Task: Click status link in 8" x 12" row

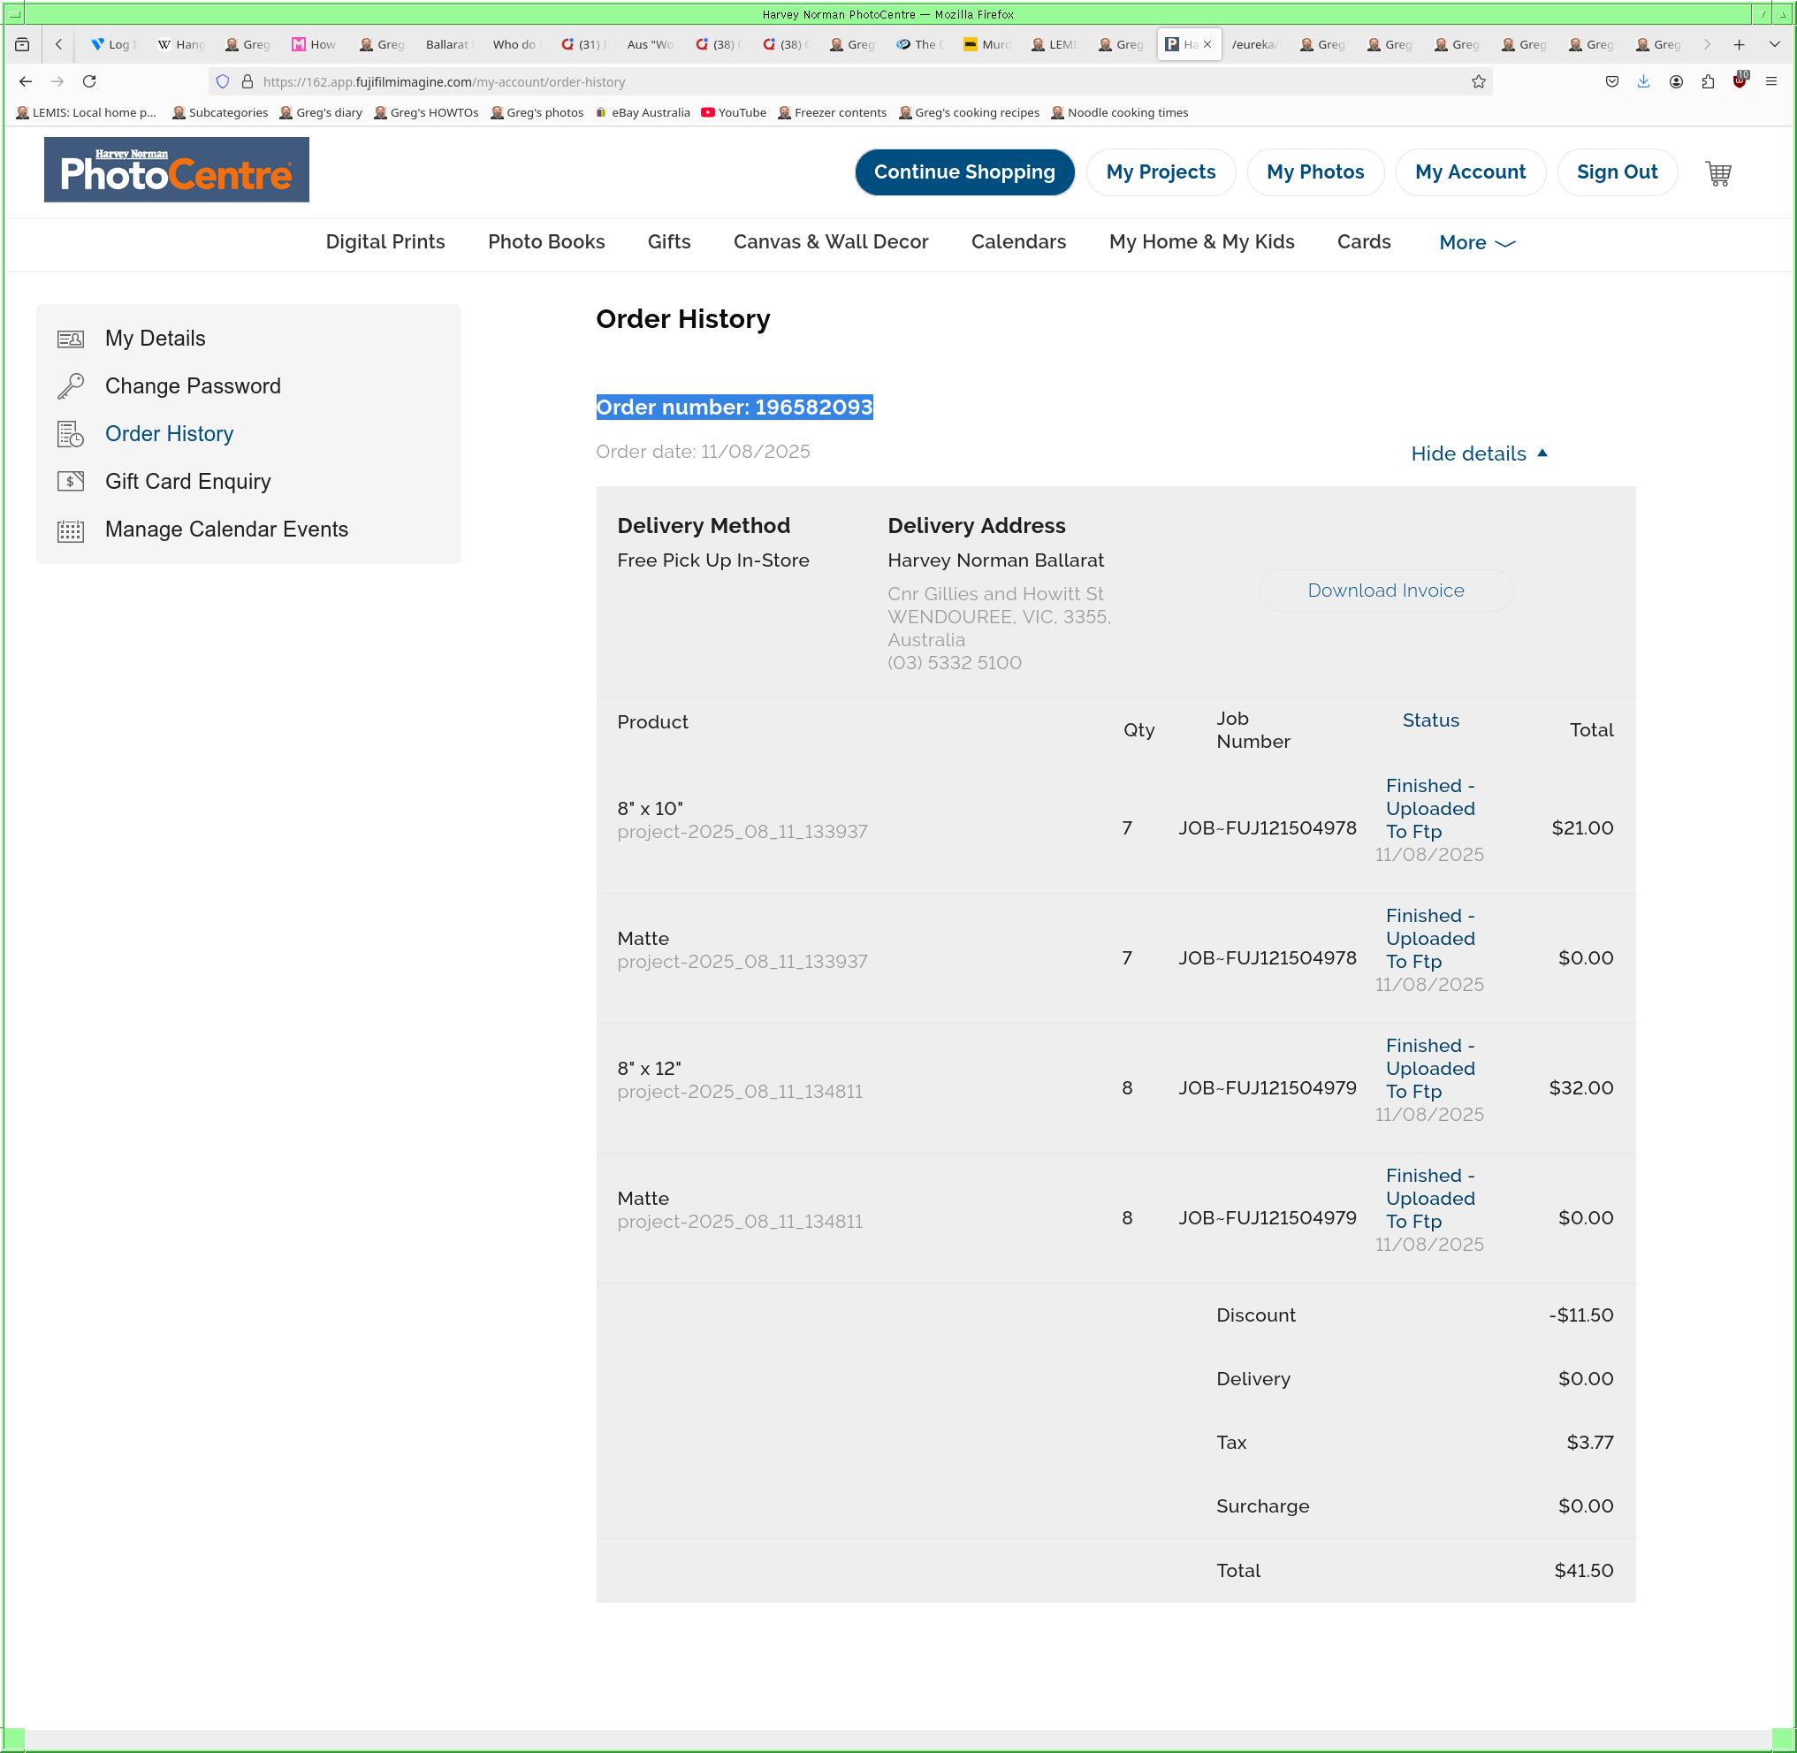Action: pos(1429,1069)
